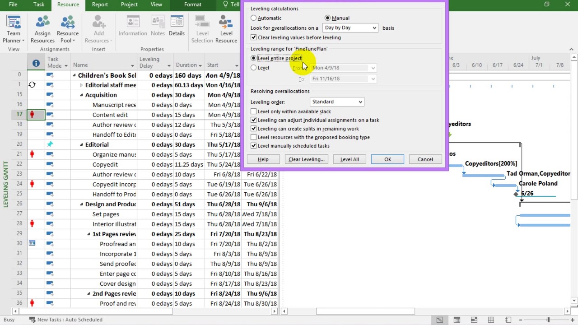This screenshot has height=325, width=578.
Task: Switch to the Task ribbon tab
Action: click(39, 5)
